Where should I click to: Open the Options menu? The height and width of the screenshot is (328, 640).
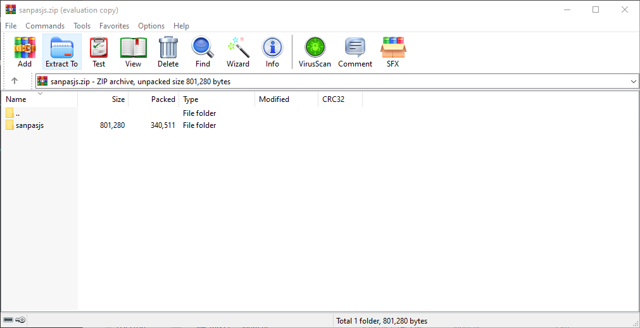click(151, 26)
